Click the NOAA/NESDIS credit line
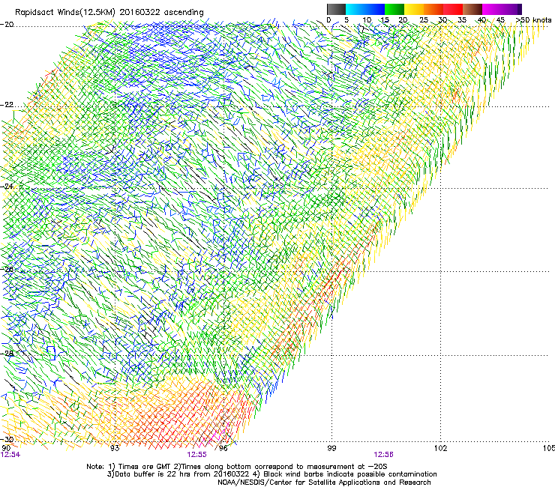 [x=324, y=482]
